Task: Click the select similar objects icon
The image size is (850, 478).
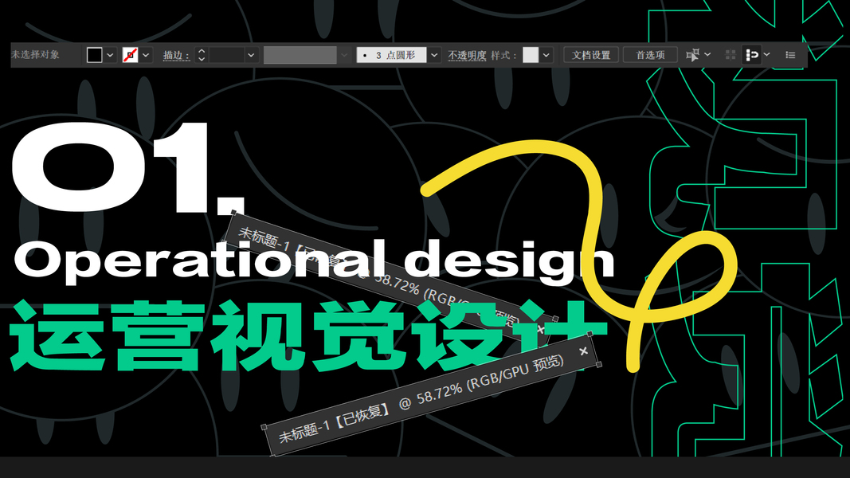Action: (692, 55)
